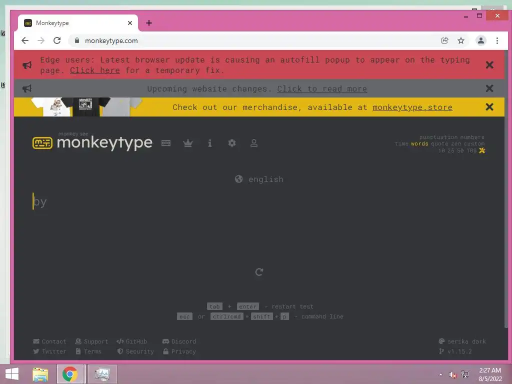This screenshot has height=384, width=512.
Task: View site information lock icon
Action: coord(76,40)
